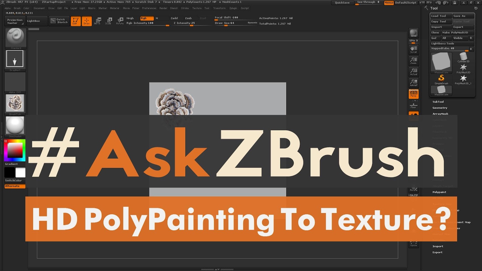Open the SkinShade4 material selector

tap(15, 126)
